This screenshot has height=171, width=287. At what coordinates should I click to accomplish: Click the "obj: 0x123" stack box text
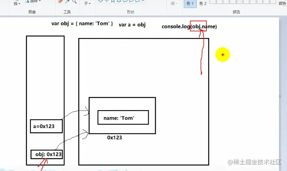pos(48,154)
